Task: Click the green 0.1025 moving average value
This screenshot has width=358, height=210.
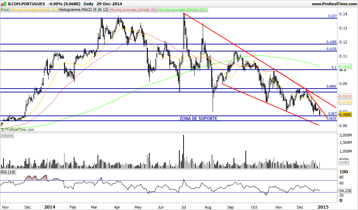Action: (345, 66)
